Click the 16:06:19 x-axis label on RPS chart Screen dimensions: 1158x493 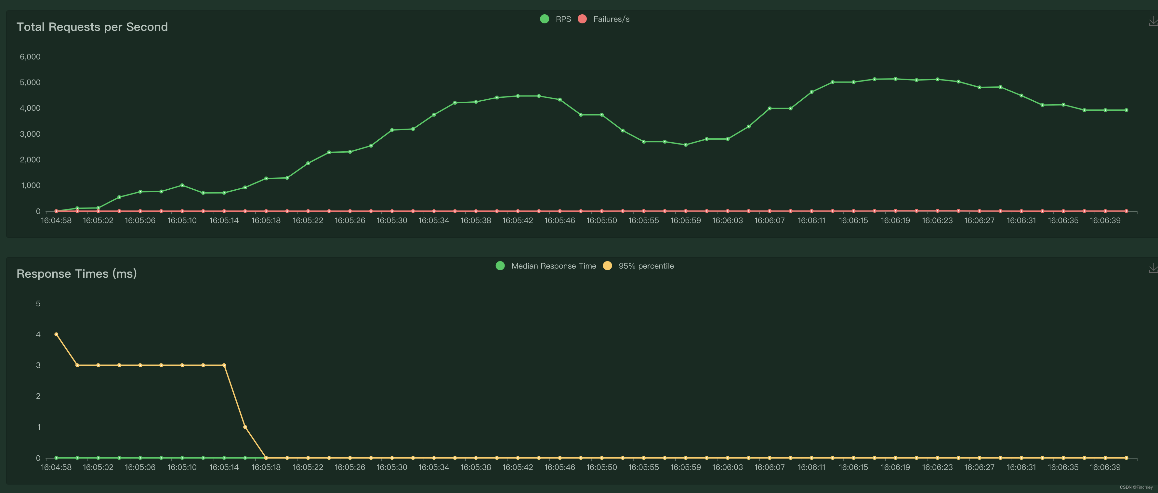895,221
